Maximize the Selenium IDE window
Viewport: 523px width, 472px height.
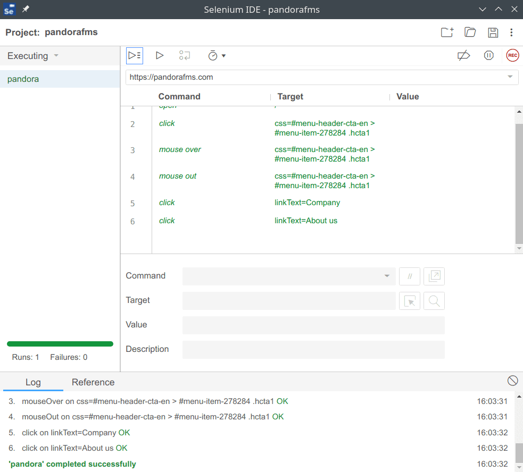499,10
